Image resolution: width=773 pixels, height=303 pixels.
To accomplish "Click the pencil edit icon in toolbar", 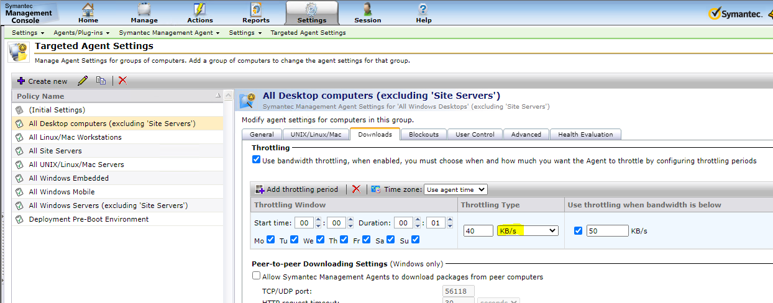I will (x=83, y=81).
